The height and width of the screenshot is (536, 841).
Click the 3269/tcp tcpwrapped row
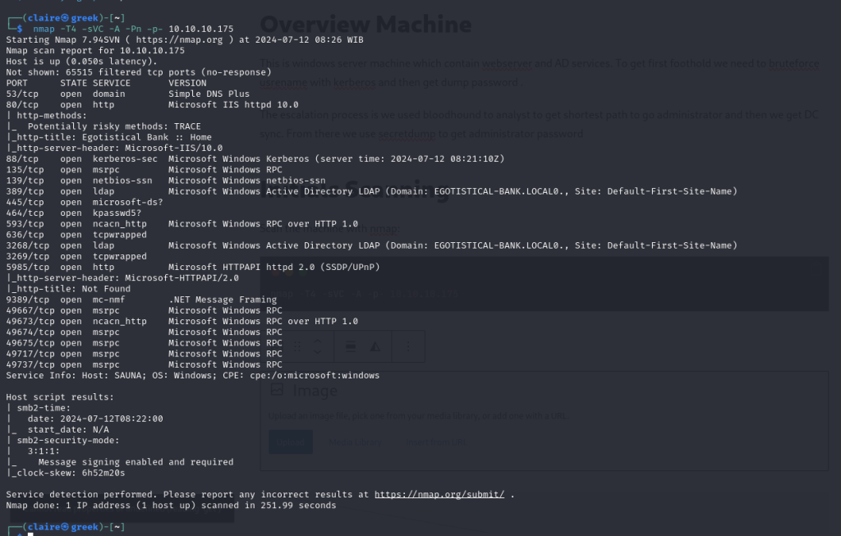(76, 256)
